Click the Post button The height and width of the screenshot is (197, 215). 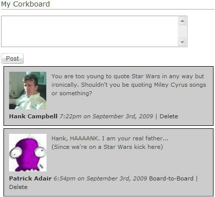(x=12, y=59)
